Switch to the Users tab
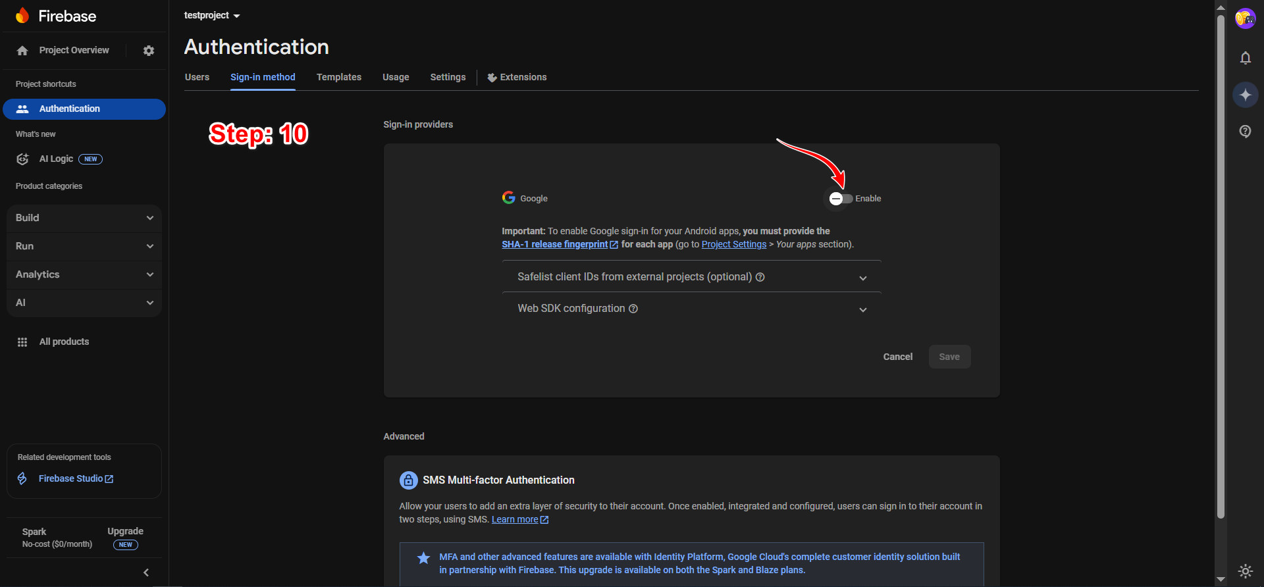This screenshot has height=587, width=1264. click(x=197, y=77)
